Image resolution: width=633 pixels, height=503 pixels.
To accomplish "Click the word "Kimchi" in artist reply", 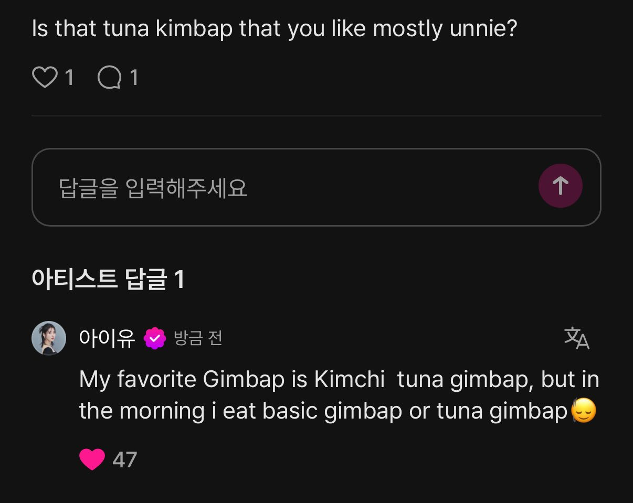I will pos(350,379).
